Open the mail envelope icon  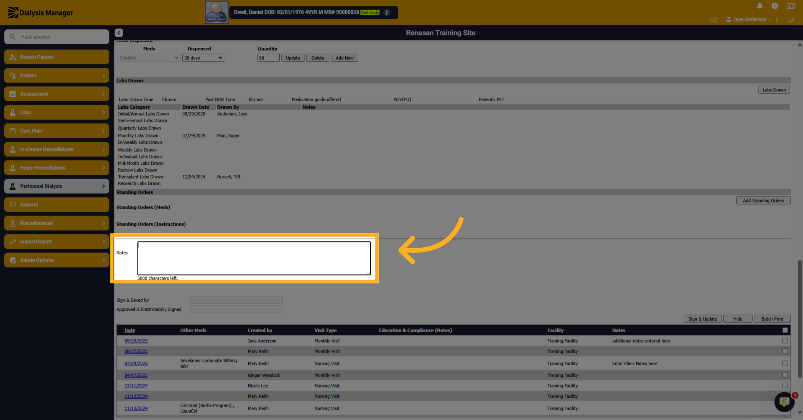point(713,19)
